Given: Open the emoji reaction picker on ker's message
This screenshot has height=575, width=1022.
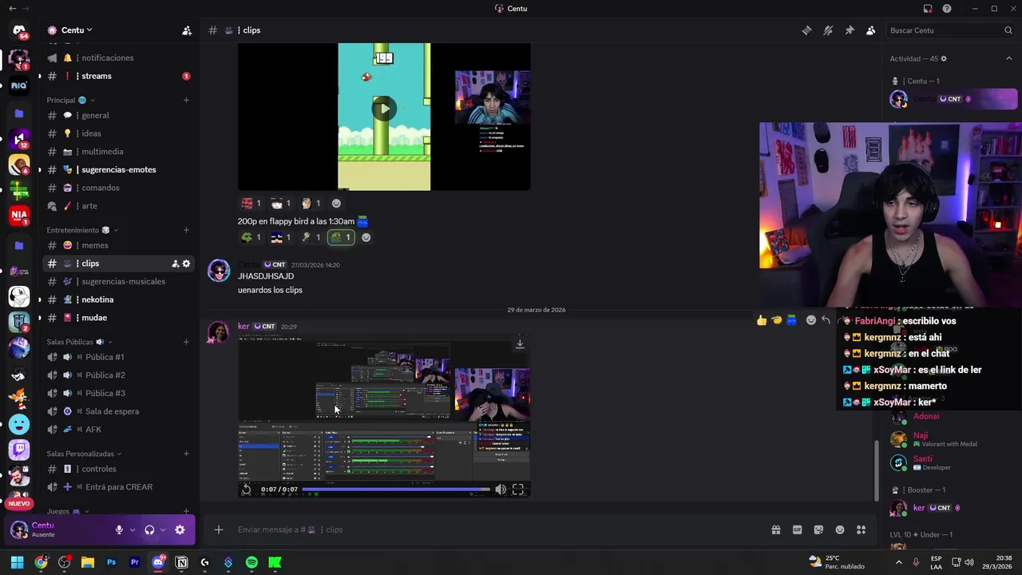Looking at the screenshot, I should tap(811, 320).
